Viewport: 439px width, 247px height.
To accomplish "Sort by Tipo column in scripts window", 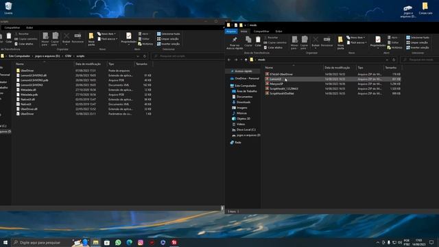I will coord(111,64).
